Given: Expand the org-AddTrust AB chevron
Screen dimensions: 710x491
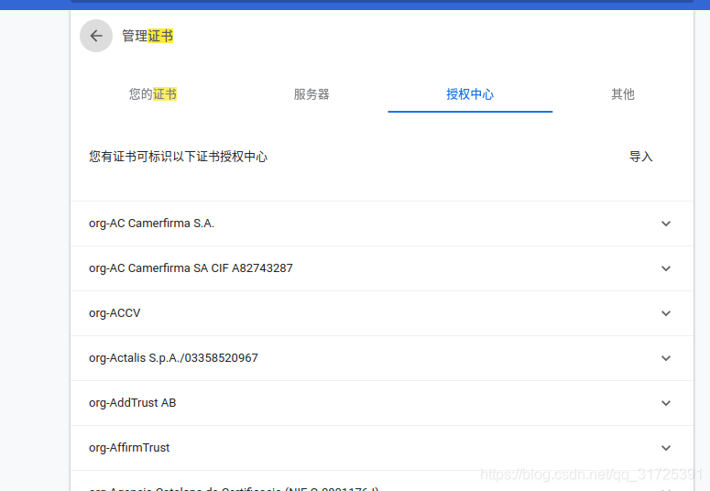Looking at the screenshot, I should coord(666,403).
